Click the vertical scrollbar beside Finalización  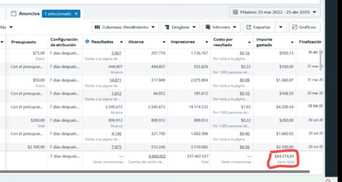pyautogui.click(x=321, y=60)
